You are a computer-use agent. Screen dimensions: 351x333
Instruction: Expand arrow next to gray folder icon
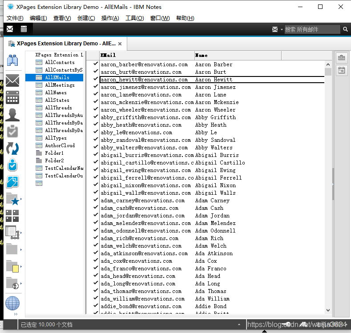click(x=21, y=249)
